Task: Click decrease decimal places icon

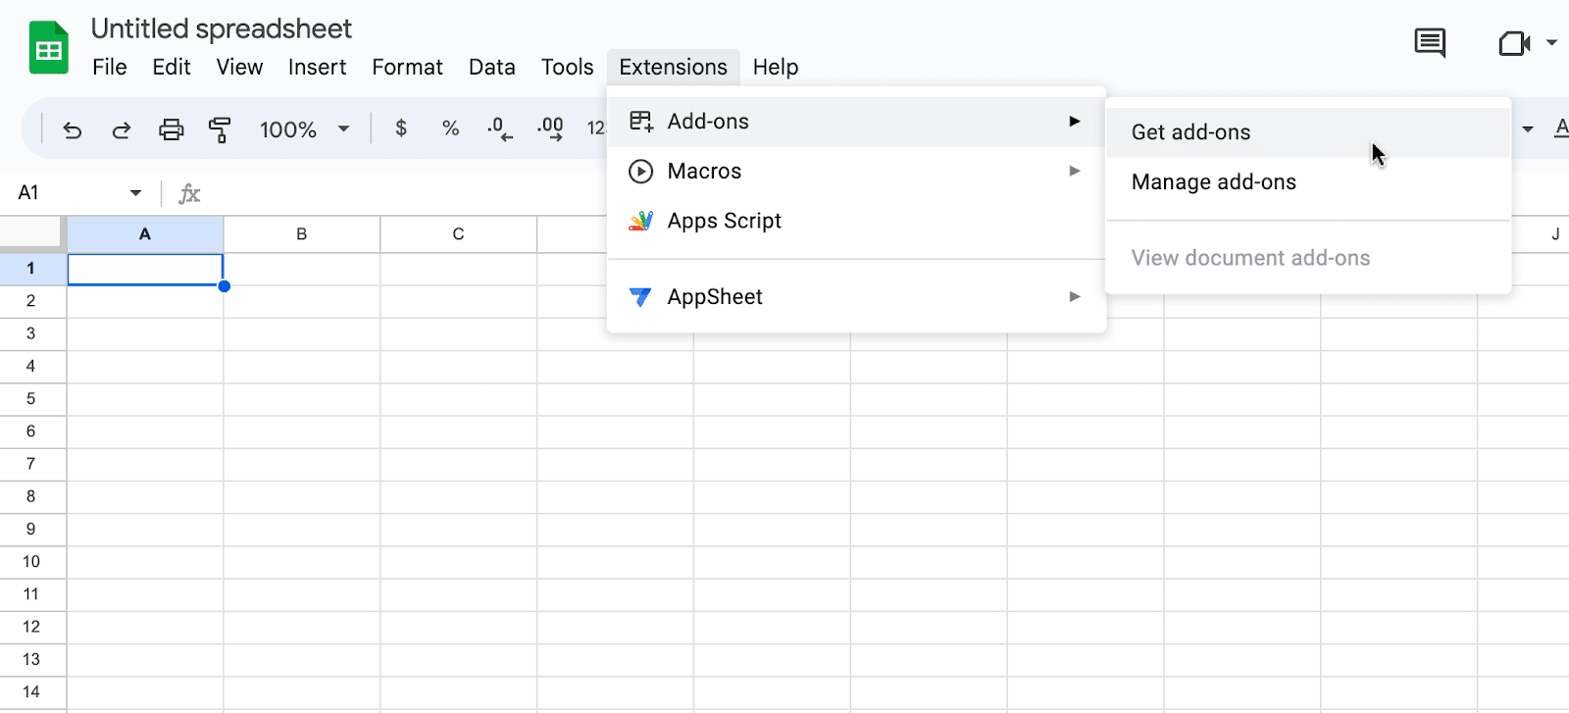Action: pos(499,128)
